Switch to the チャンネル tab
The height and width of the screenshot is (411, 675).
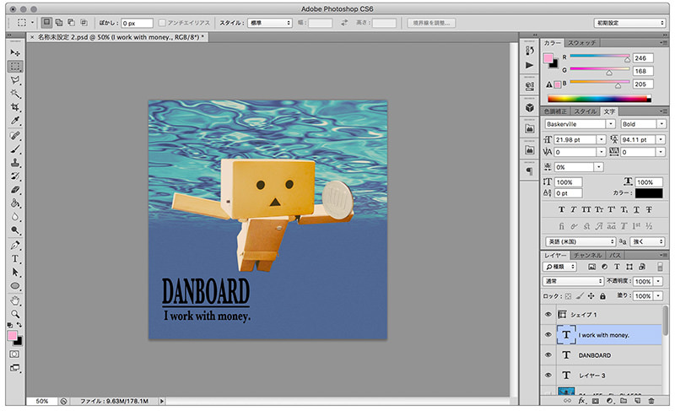[587, 255]
